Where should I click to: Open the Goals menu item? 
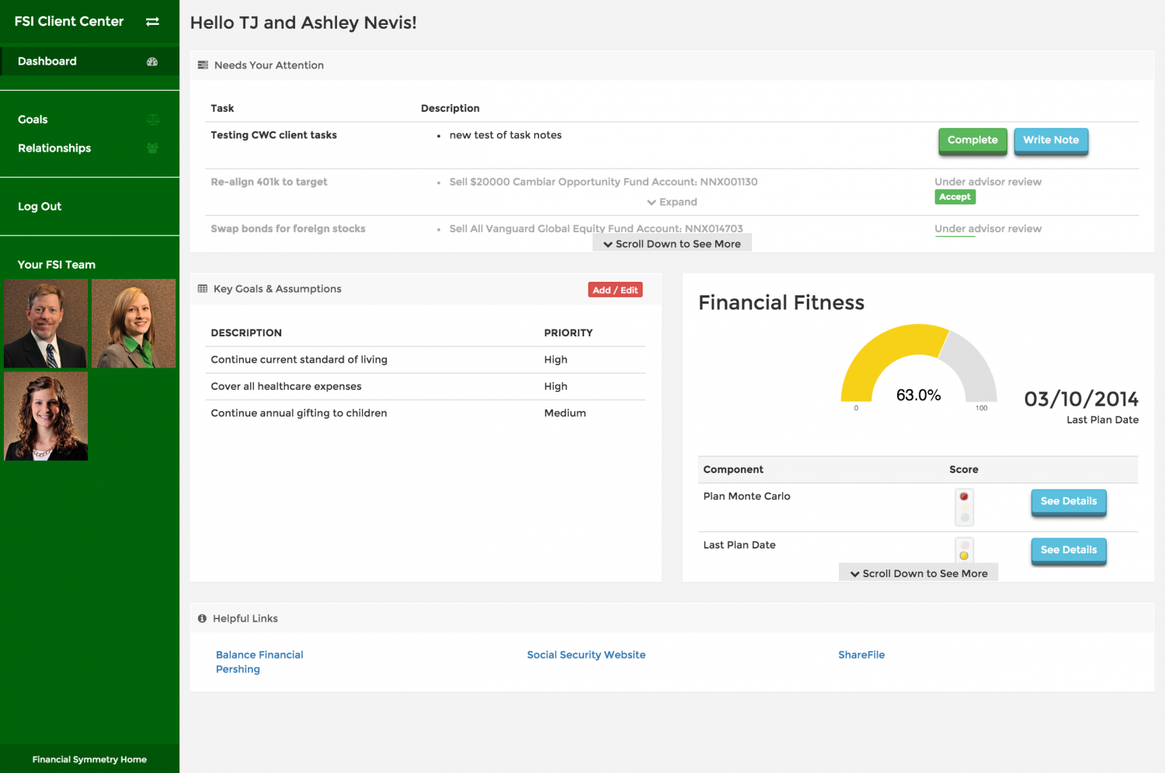pyautogui.click(x=89, y=120)
